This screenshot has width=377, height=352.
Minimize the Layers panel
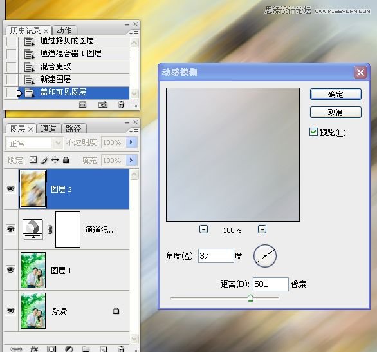pyautogui.click(x=127, y=122)
